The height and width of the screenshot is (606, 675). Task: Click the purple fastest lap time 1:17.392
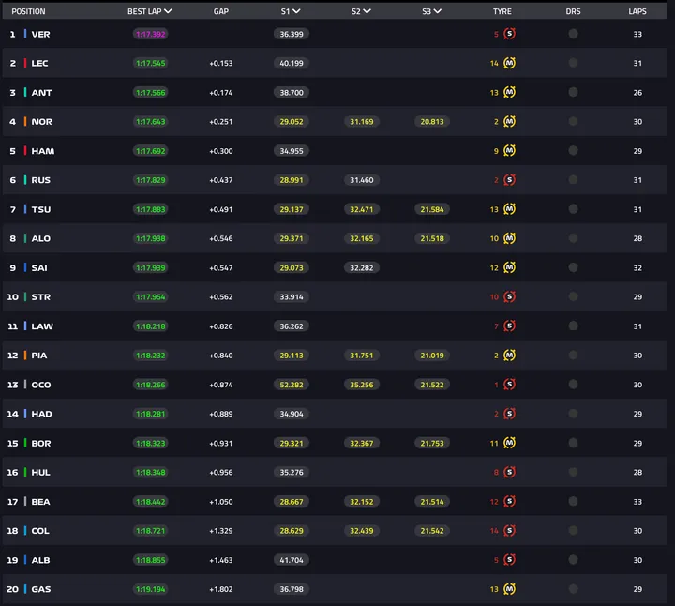pos(150,34)
